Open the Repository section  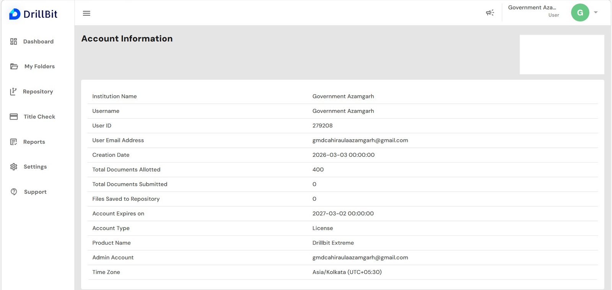click(x=38, y=92)
